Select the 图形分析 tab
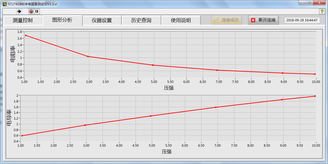 (62, 20)
